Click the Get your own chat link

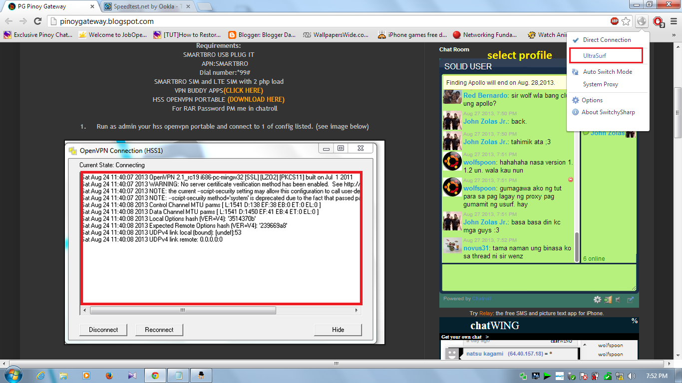point(465,337)
